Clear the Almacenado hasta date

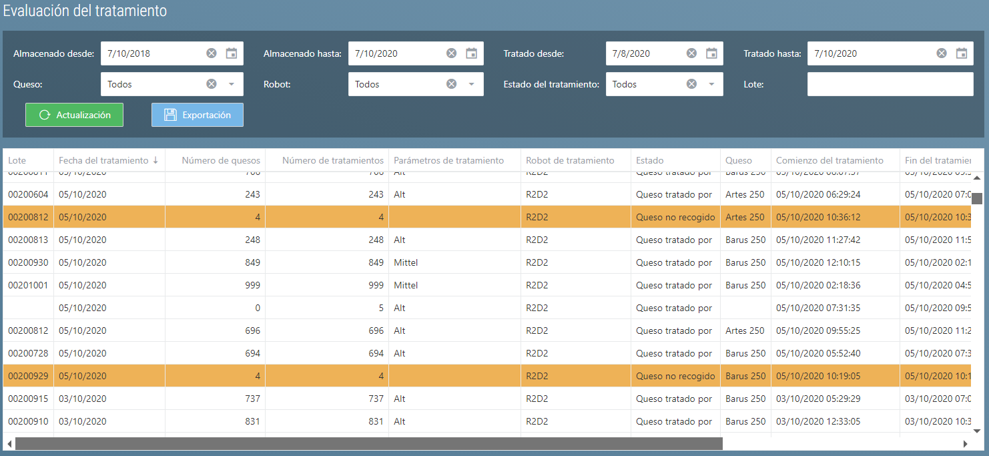click(x=452, y=53)
